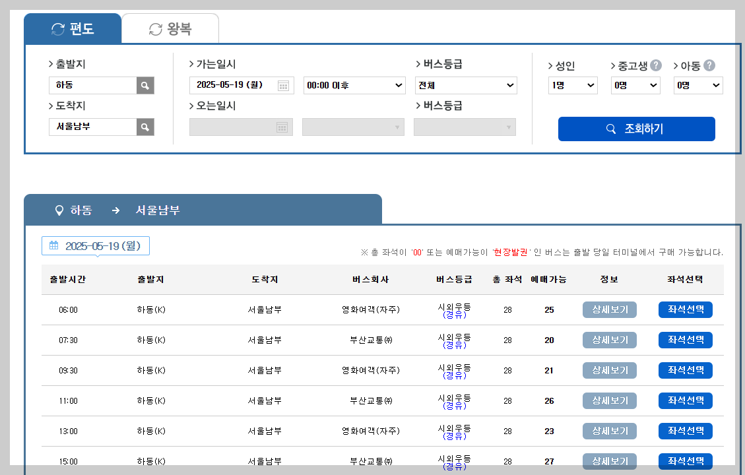Click the 조회하기 search button
The height and width of the screenshot is (475, 745).
click(x=636, y=129)
